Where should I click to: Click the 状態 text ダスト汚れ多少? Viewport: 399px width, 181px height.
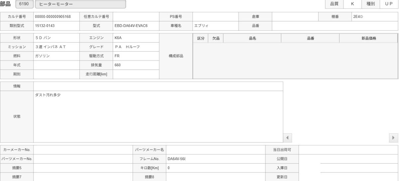click(x=49, y=95)
